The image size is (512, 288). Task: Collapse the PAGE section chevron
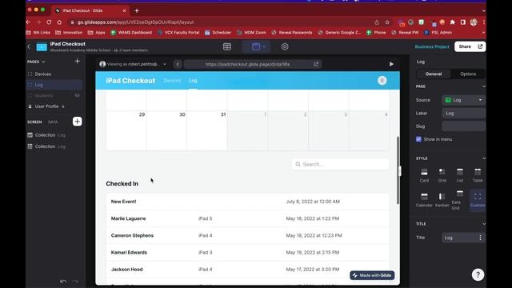pyautogui.click(x=483, y=86)
